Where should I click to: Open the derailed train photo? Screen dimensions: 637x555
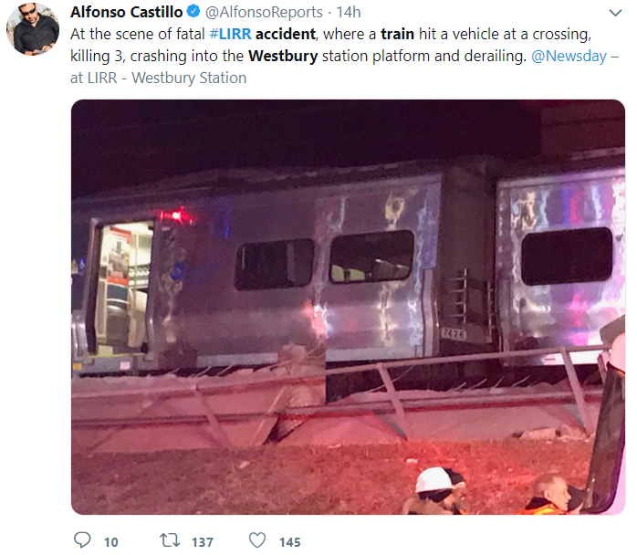[348, 307]
